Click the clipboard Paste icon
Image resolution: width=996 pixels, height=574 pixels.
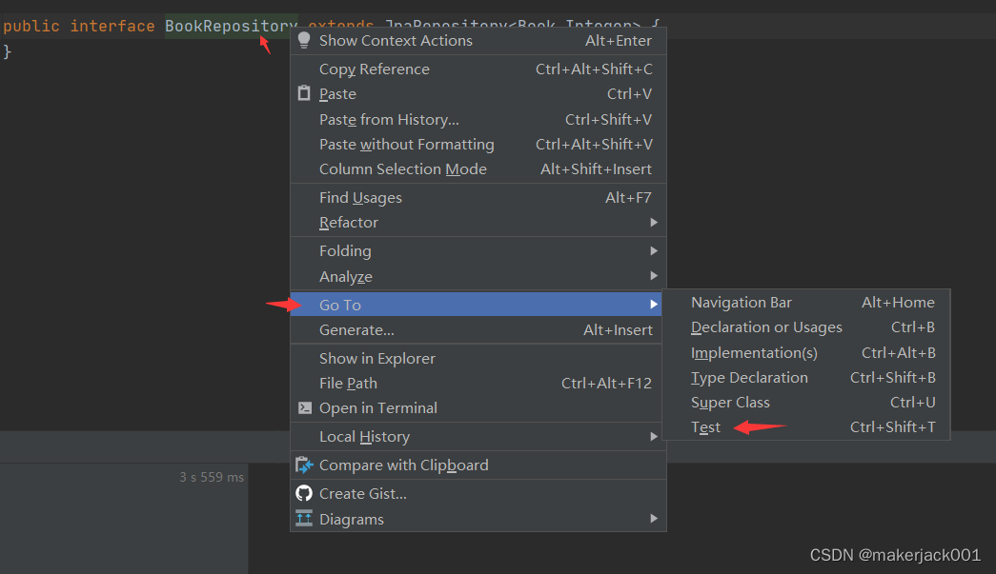point(304,93)
